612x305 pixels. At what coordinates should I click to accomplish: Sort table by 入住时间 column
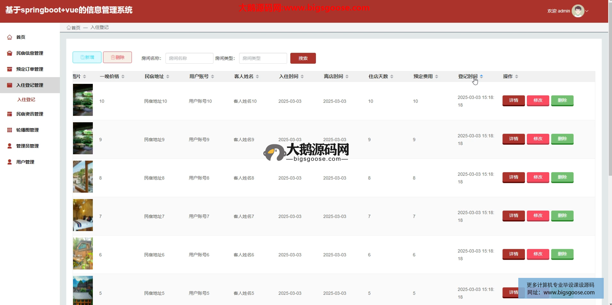(302, 76)
